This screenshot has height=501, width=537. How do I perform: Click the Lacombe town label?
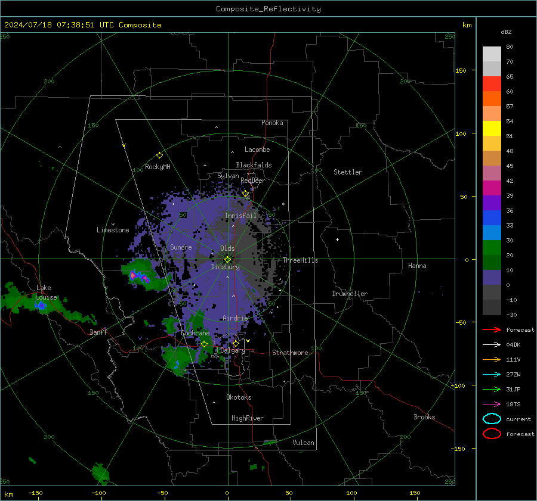pyautogui.click(x=257, y=150)
